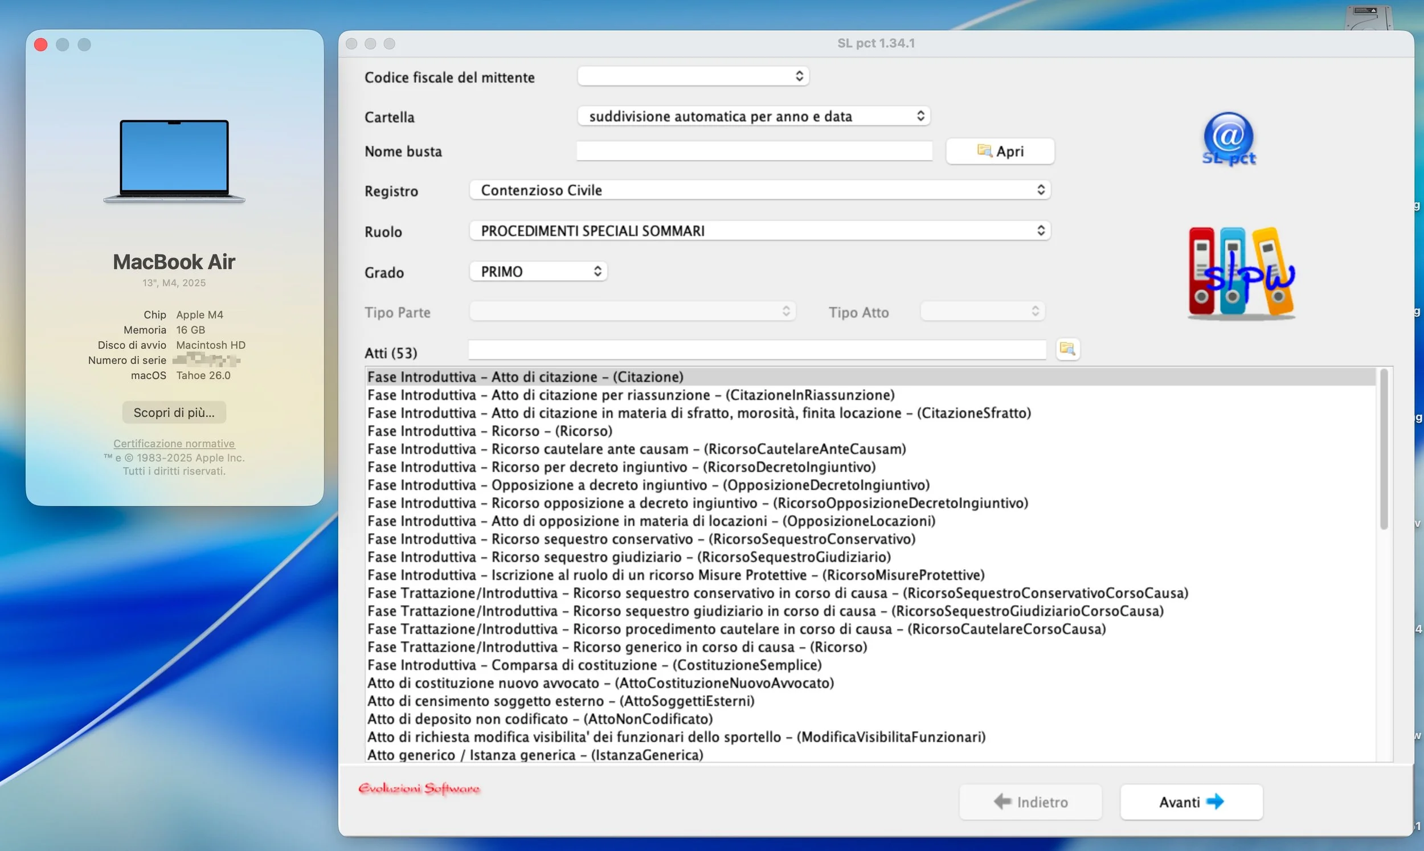Click the Atti list vertical scrollbar
The width and height of the screenshot is (1424, 851).
coord(1384,449)
